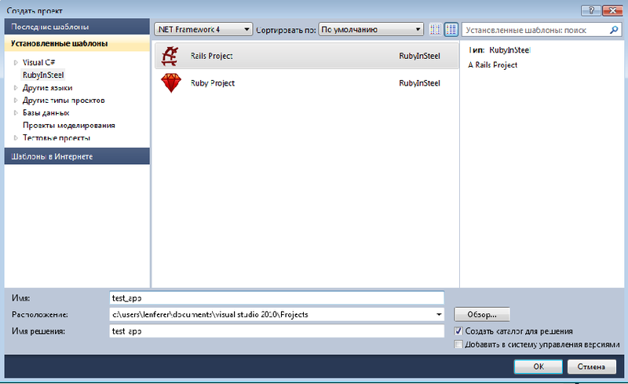Click the 'Имя решения' solution name field
The width and height of the screenshot is (628, 384).
point(276,331)
